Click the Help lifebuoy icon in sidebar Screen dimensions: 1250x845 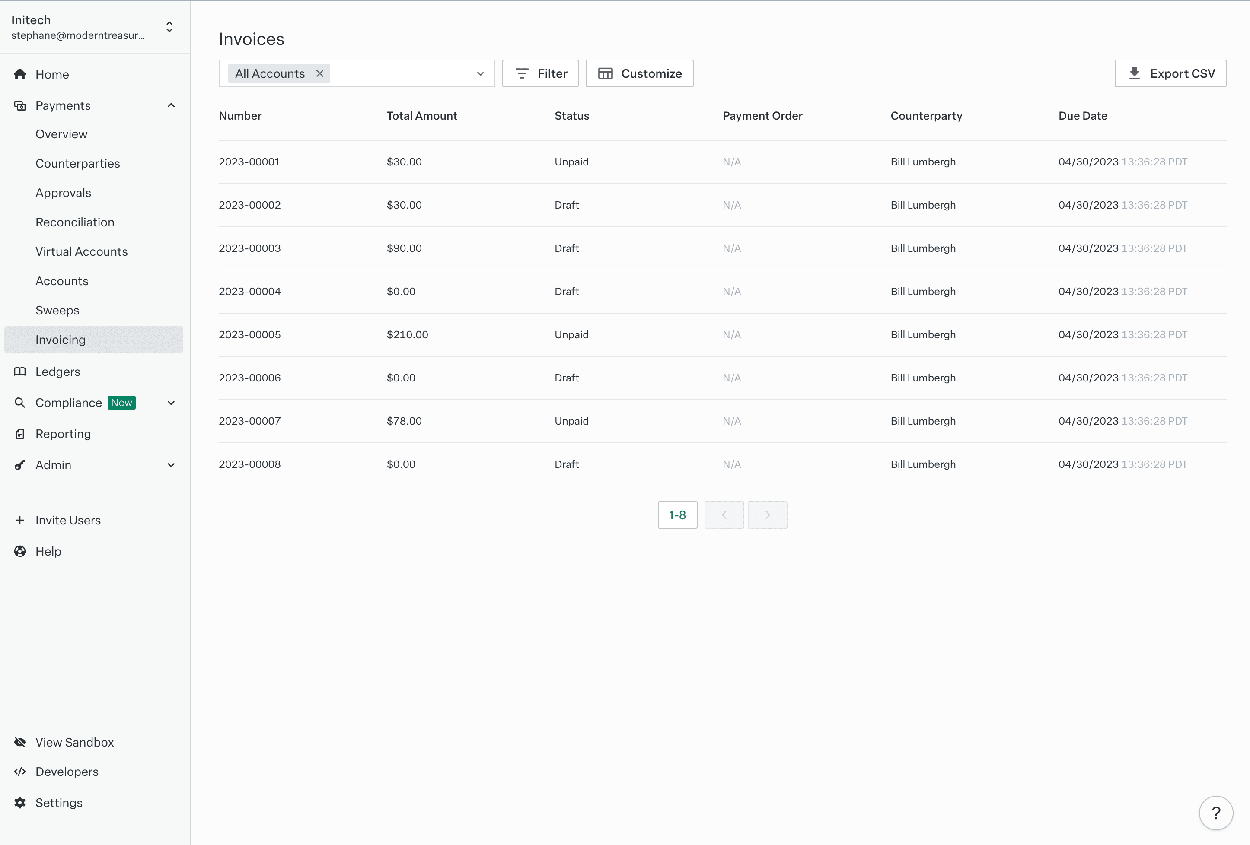point(20,551)
